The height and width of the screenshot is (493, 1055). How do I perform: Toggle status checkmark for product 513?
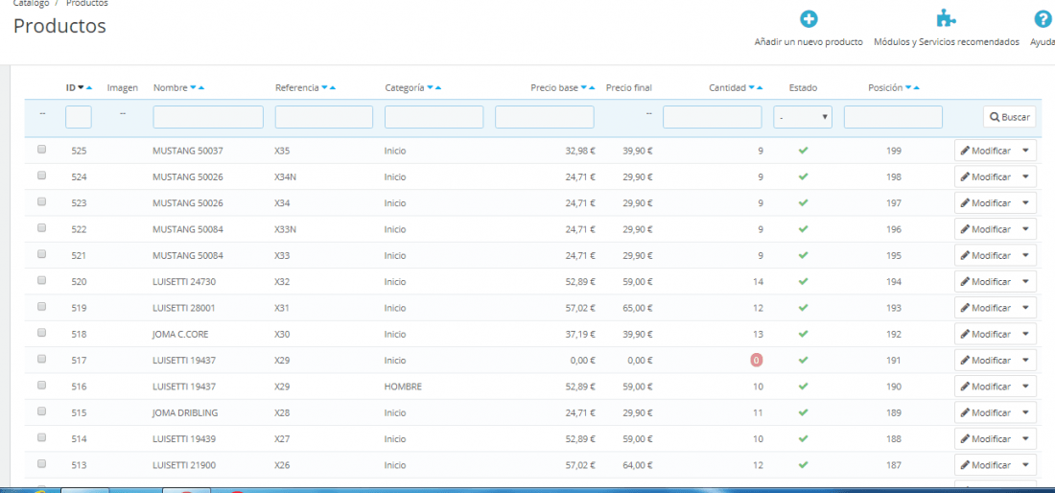803,465
